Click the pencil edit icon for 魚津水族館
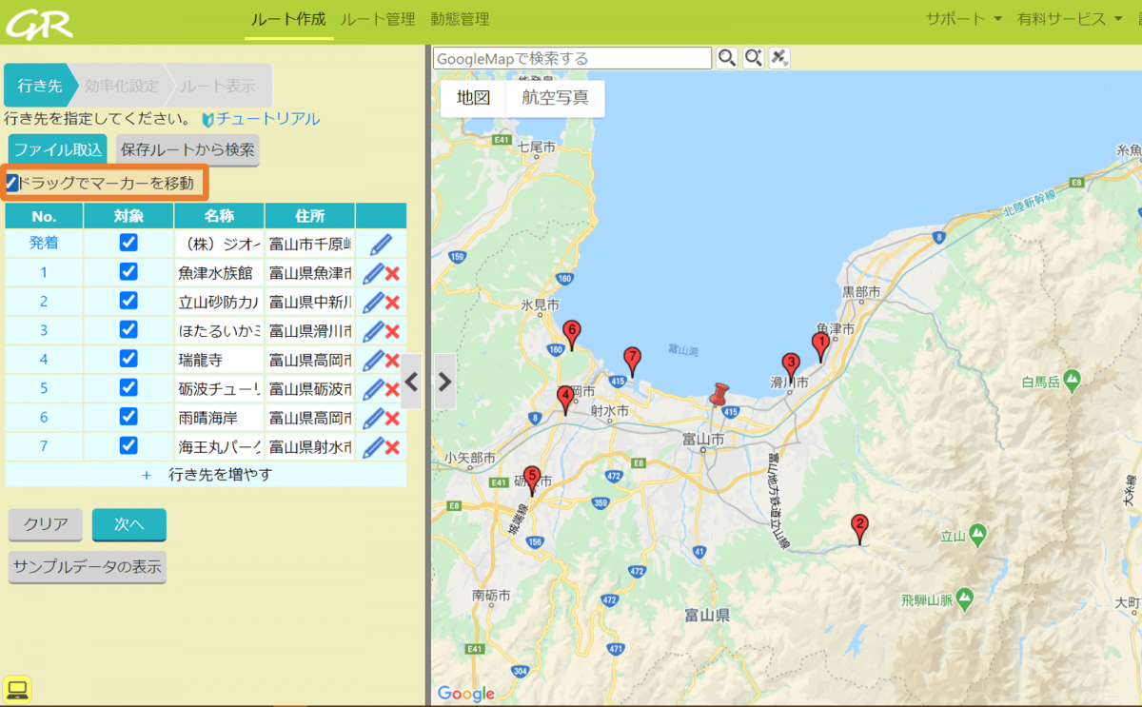 tap(373, 273)
